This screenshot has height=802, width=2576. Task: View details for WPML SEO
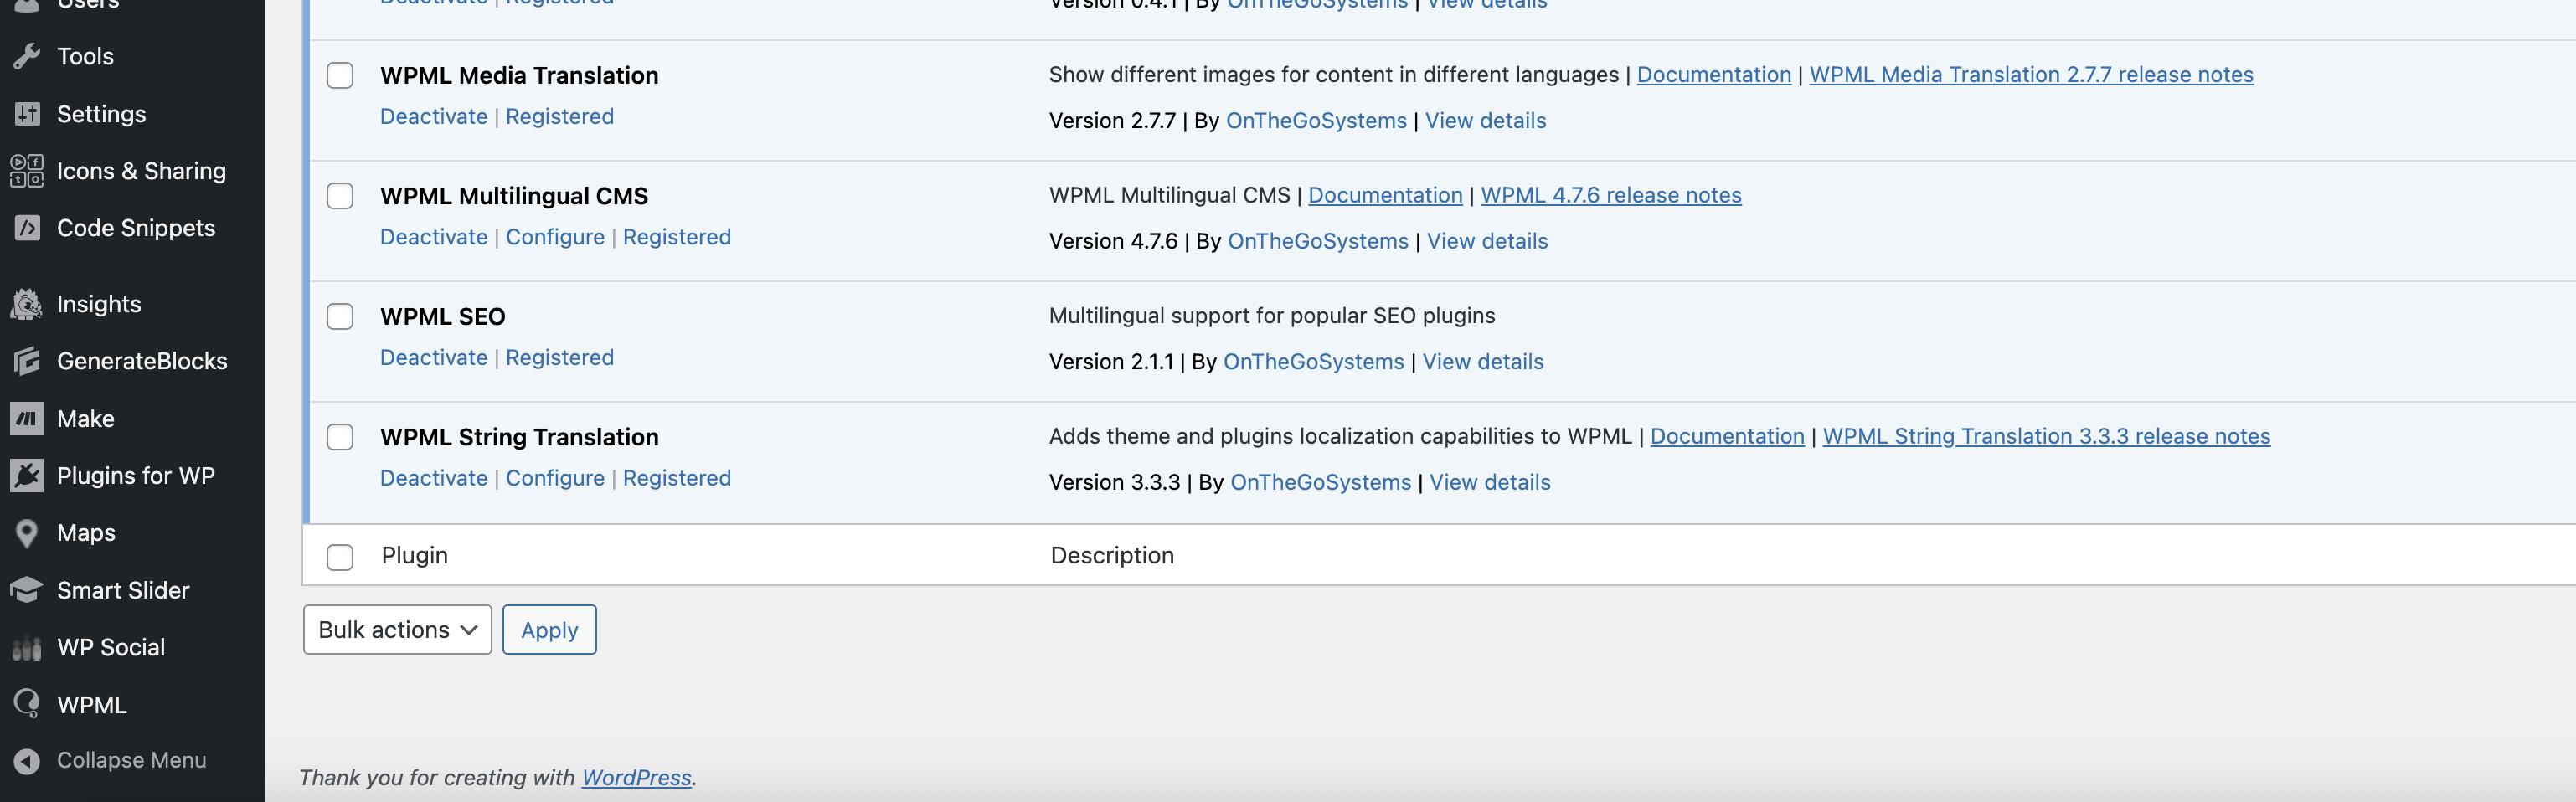(1483, 362)
